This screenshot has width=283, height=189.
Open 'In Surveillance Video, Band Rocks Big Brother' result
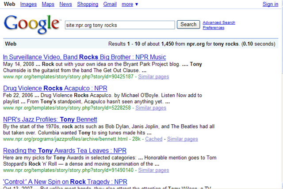[x=84, y=57]
